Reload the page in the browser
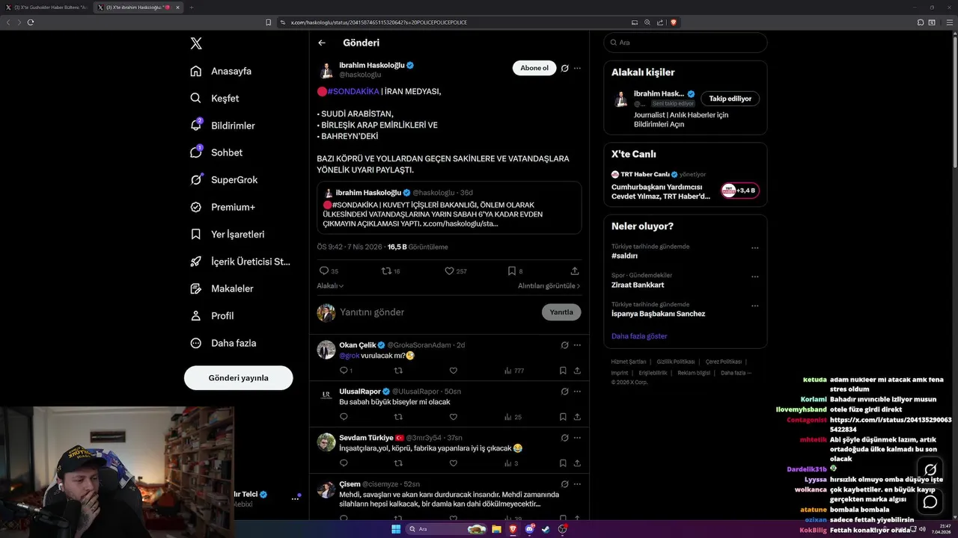 tap(31, 22)
